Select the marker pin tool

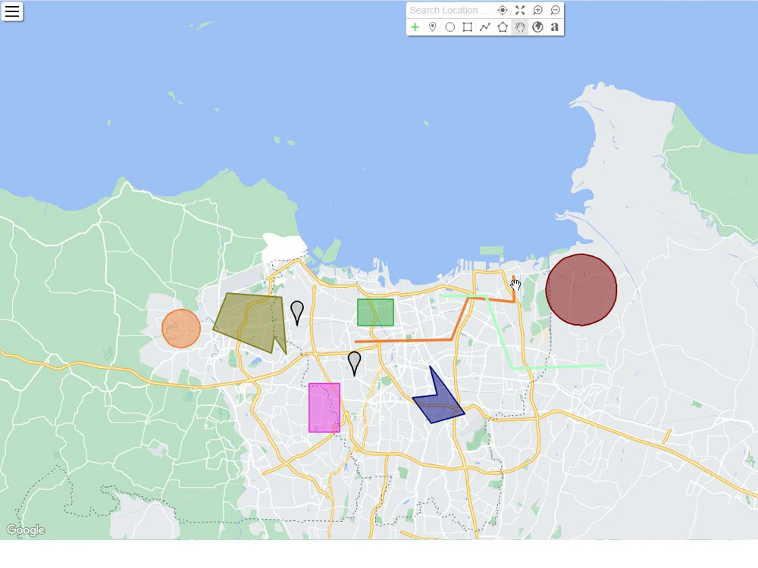433,27
